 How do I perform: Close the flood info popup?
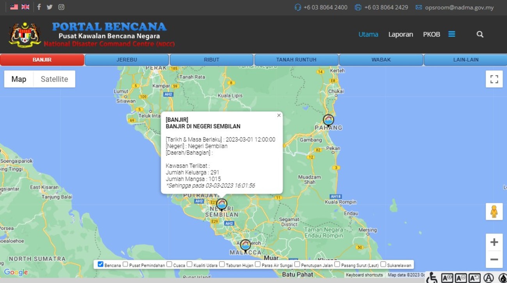(279, 115)
